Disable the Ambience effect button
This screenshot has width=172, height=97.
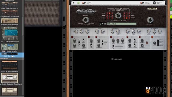coord(152,37)
